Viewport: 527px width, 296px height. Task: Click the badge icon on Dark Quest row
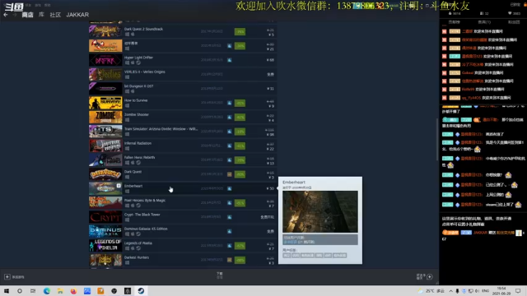[230, 174]
